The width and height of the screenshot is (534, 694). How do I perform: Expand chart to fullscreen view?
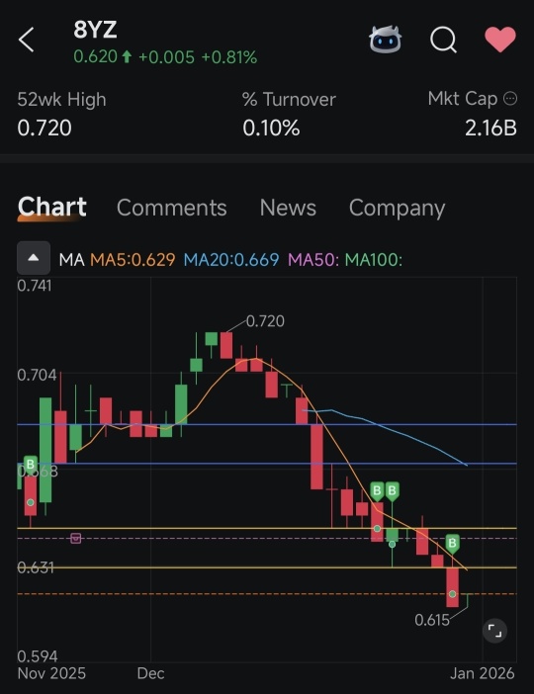pos(494,631)
